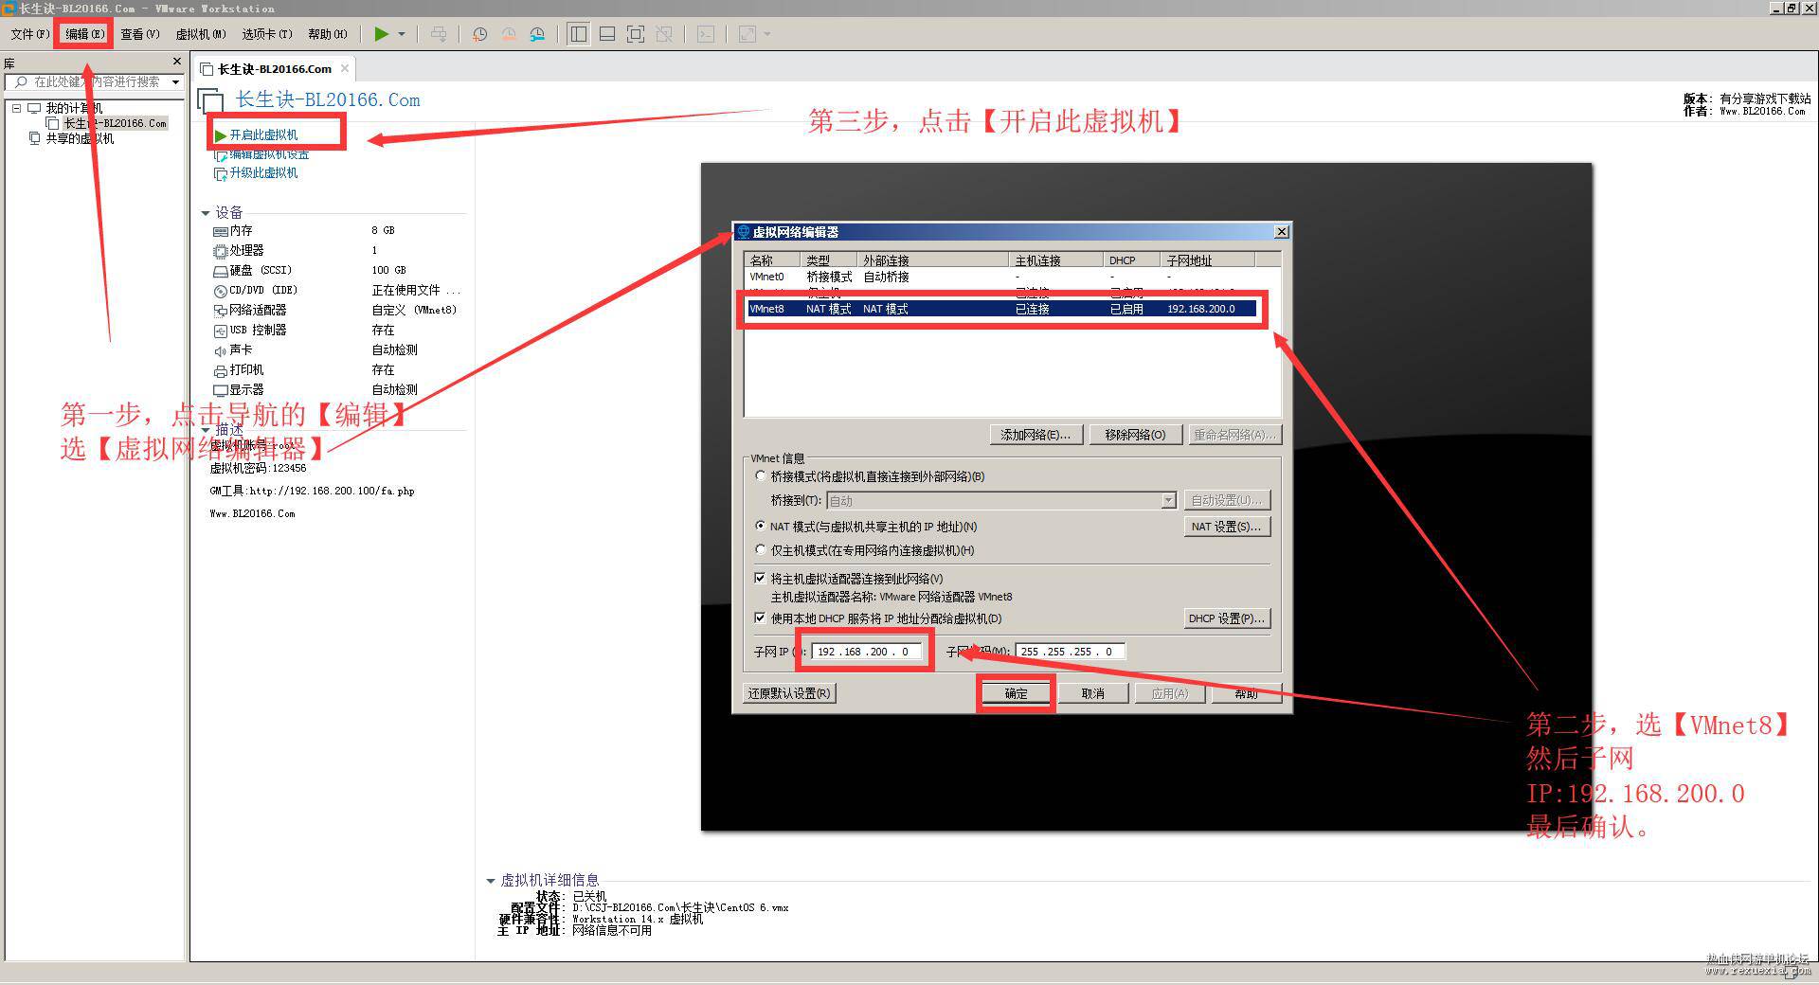The height and width of the screenshot is (985, 1819).
Task: Click the library search box
Action: 93,82
